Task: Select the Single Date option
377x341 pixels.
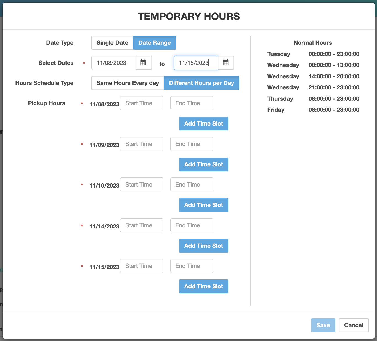Action: (x=112, y=43)
